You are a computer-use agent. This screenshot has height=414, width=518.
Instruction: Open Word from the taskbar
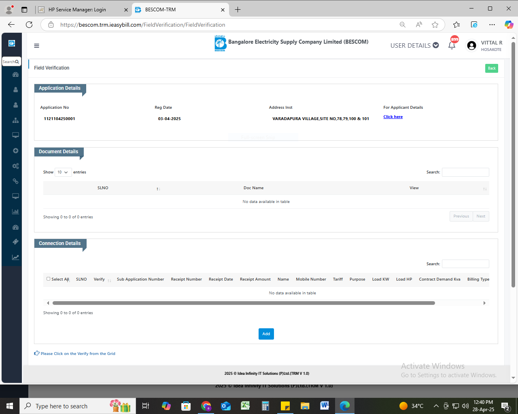coord(325,406)
